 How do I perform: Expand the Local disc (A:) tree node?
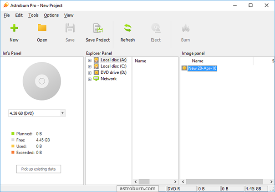click(90, 61)
